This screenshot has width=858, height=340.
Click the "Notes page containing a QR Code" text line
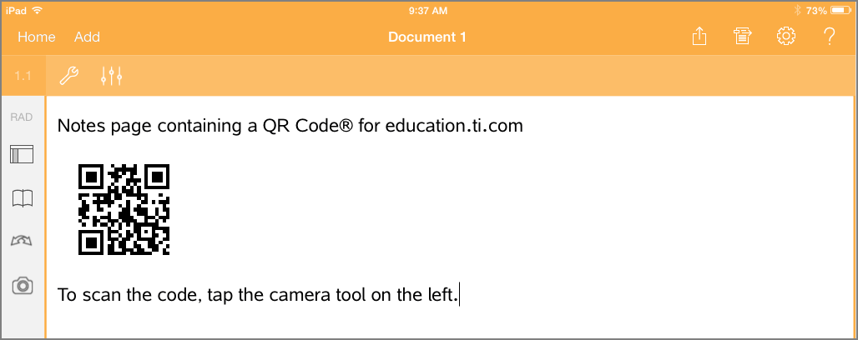point(290,127)
